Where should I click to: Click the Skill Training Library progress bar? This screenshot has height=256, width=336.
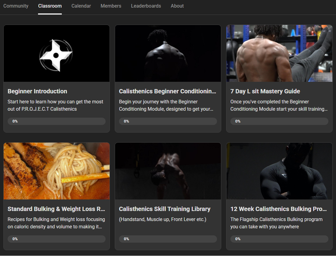168,239
